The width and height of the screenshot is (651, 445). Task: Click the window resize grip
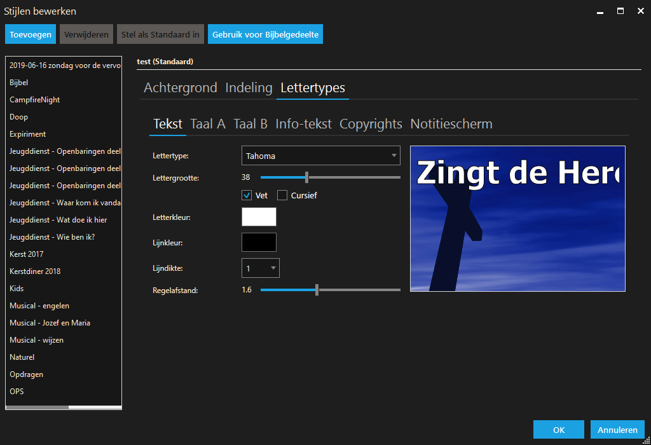coord(647,441)
